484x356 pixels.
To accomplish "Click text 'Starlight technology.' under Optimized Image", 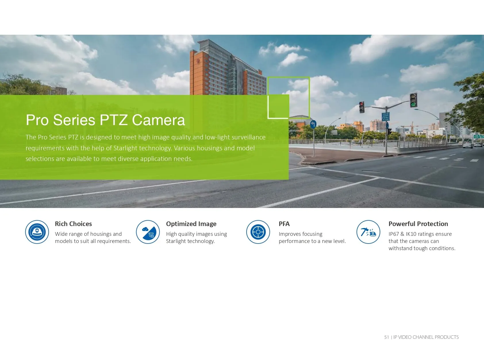I will coord(190,241).
